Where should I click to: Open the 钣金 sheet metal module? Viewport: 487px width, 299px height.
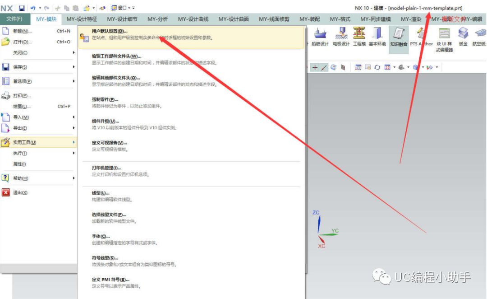coord(463,37)
